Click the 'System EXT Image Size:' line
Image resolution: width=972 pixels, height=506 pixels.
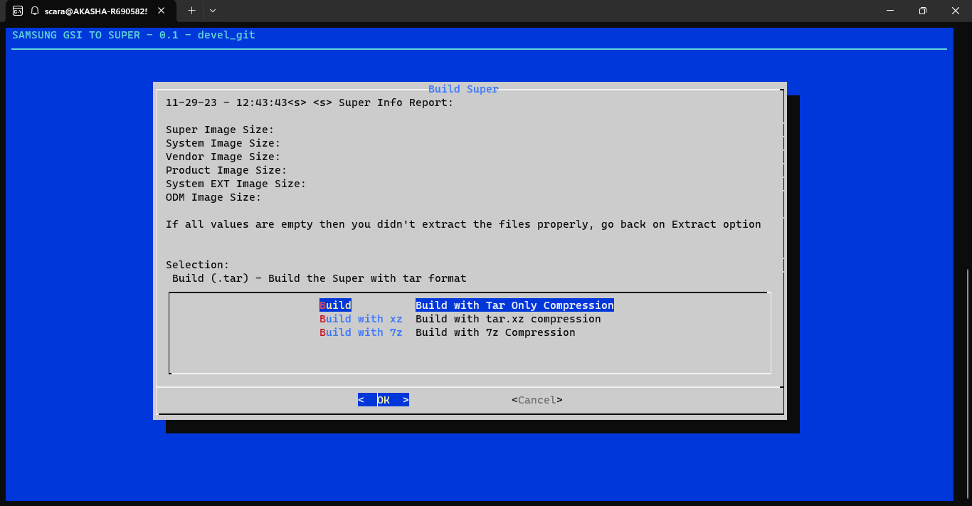tap(236, 184)
